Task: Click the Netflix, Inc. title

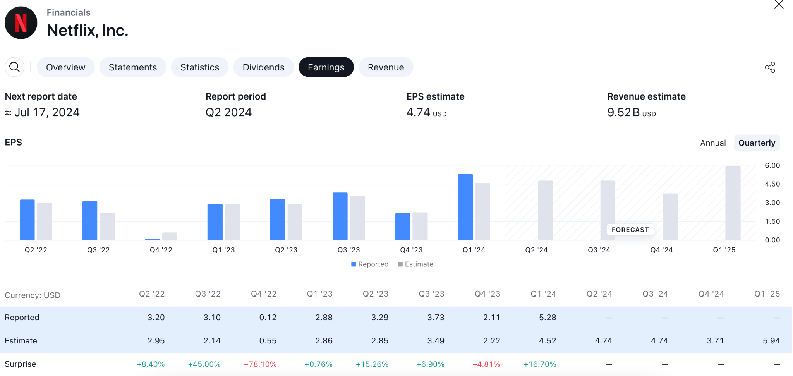Action: click(x=88, y=30)
